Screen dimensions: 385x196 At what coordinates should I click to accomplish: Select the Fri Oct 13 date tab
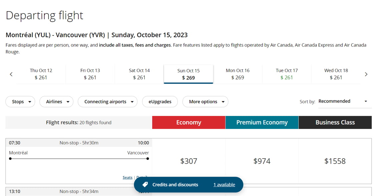coord(90,74)
